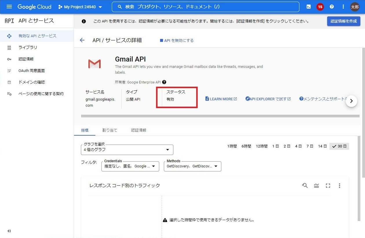Click the Gmail logo icon

94,64
